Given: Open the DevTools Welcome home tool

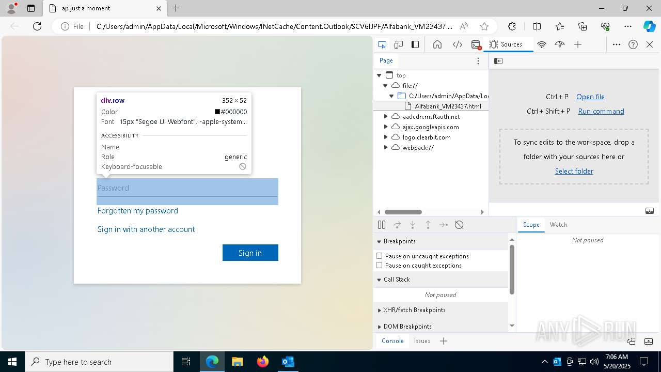Looking at the screenshot, I should coord(437,44).
